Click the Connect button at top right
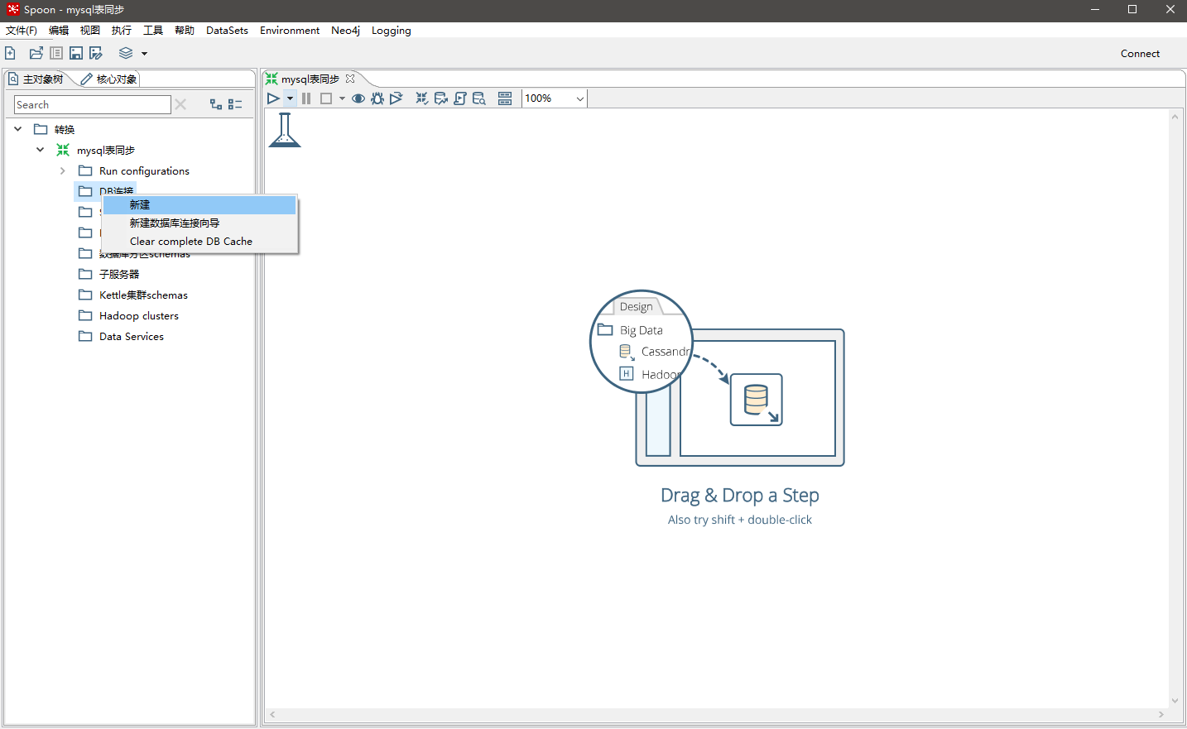Viewport: 1187px width, 729px height. [1140, 54]
